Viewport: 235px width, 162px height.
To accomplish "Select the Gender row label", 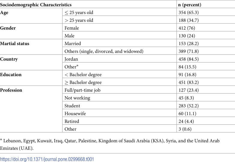I will (x=8, y=28).
